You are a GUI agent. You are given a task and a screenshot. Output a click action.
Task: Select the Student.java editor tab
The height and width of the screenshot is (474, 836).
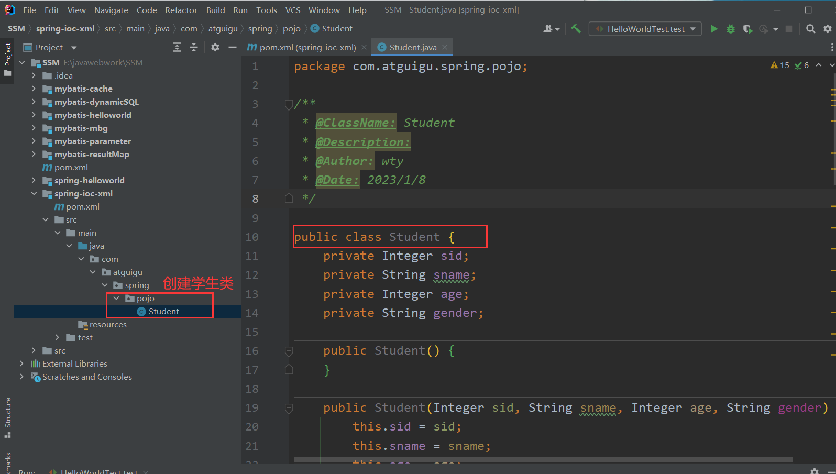(x=413, y=47)
